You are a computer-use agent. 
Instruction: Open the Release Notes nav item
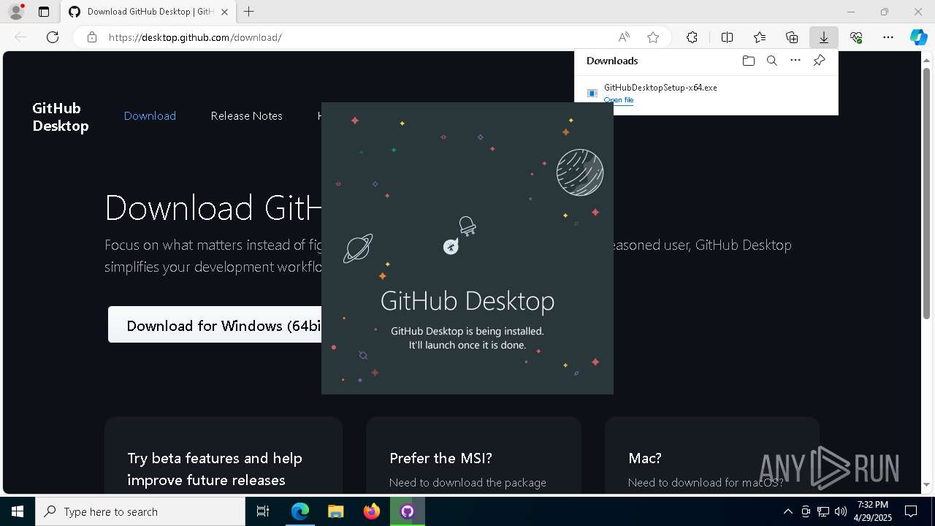point(246,115)
